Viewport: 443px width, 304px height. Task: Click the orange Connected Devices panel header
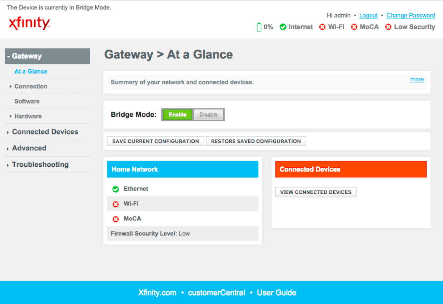[x=351, y=169]
